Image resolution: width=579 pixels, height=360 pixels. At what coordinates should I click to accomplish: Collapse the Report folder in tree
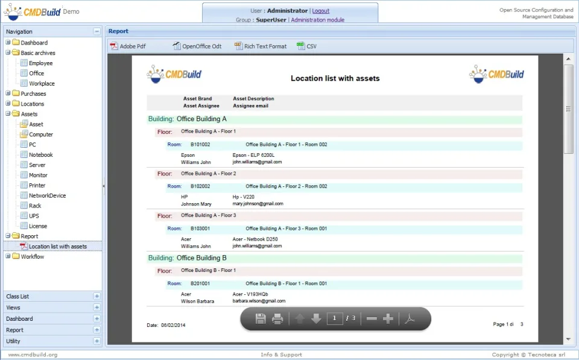tap(8, 236)
